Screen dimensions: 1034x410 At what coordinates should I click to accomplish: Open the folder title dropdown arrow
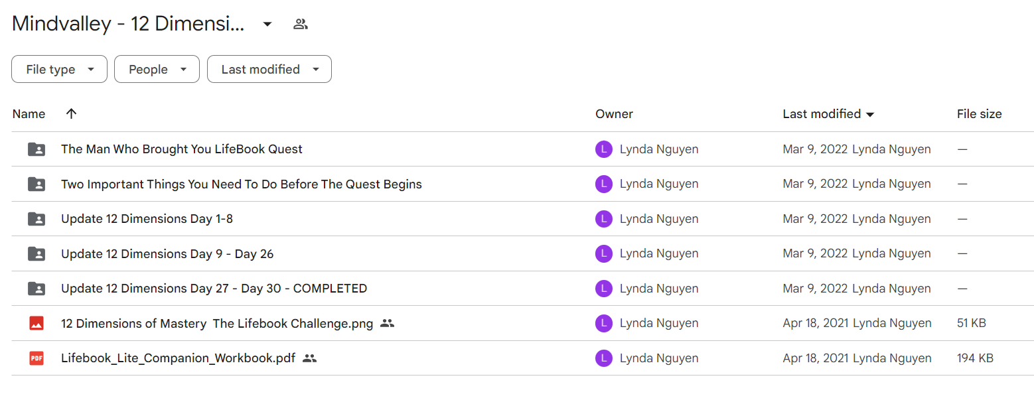click(x=267, y=25)
